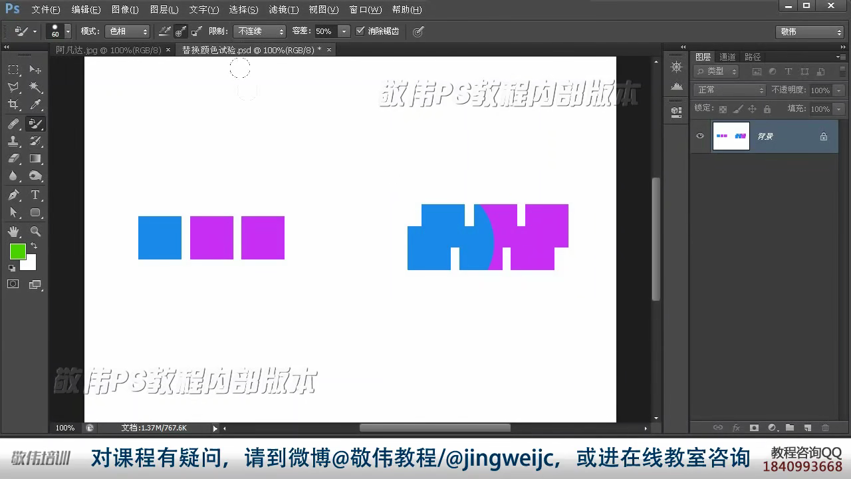Select the Magic Wand tool
851x479 pixels.
click(35, 87)
